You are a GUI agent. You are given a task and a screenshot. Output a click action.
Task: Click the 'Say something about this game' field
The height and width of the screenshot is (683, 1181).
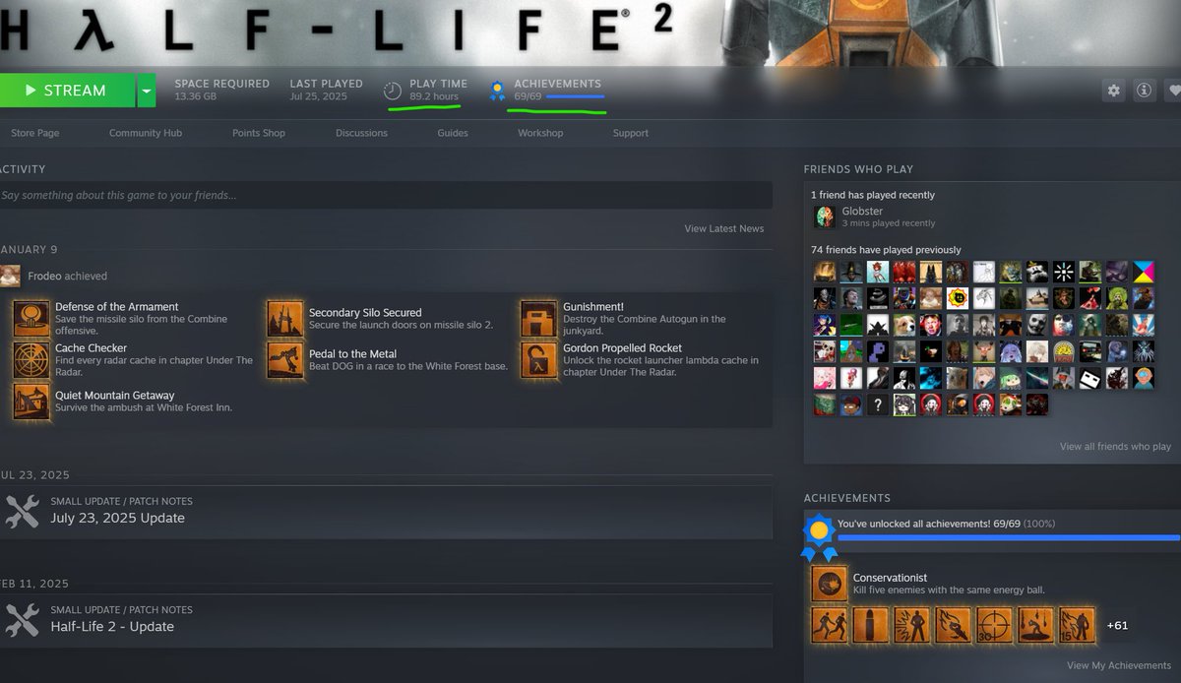pyautogui.click(x=386, y=195)
